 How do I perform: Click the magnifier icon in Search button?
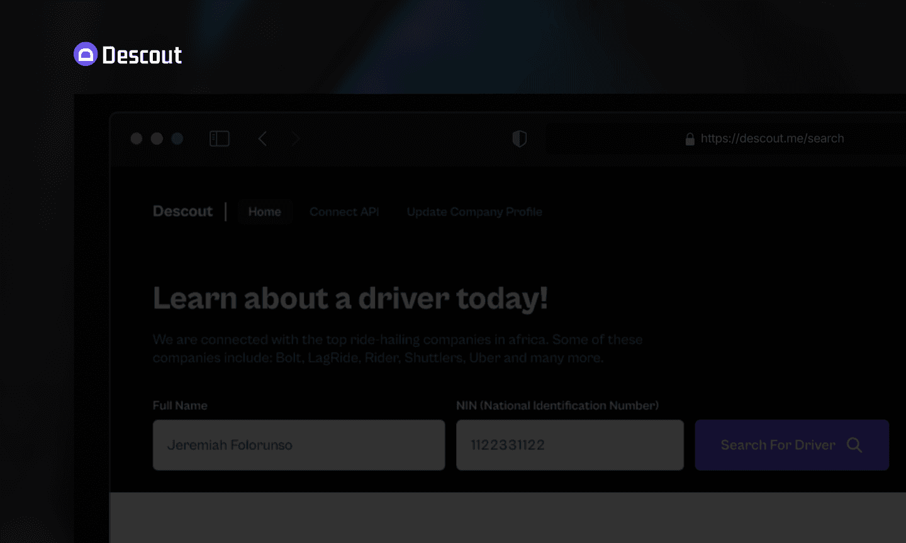pos(854,445)
